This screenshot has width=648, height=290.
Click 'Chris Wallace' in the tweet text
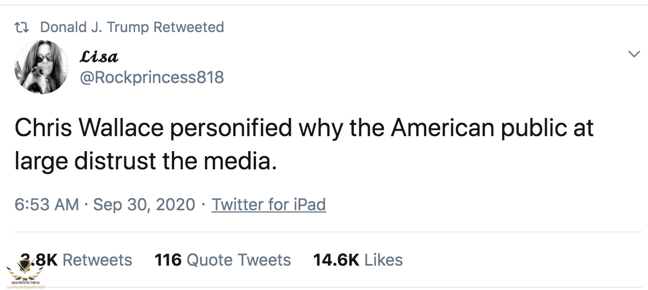click(x=89, y=128)
